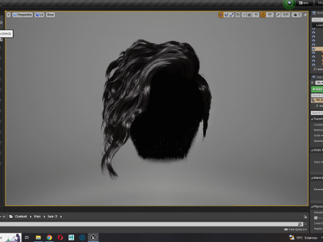The width and height of the screenshot is (323, 242).
Task: Open the Lit view mode menu
Action: [39, 15]
